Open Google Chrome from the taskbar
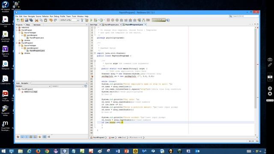 [x=47, y=151]
